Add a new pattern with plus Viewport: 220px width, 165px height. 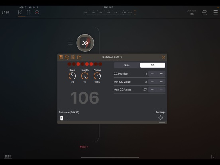pyautogui.click(x=67, y=118)
